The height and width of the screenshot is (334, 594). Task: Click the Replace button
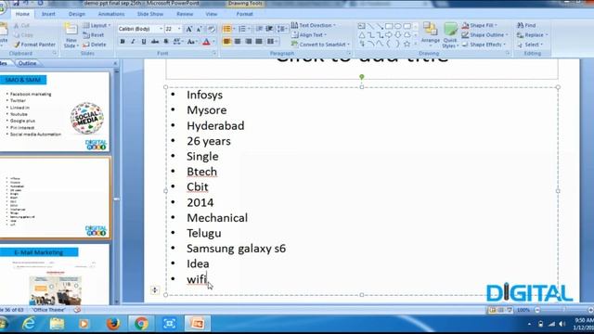(x=532, y=35)
